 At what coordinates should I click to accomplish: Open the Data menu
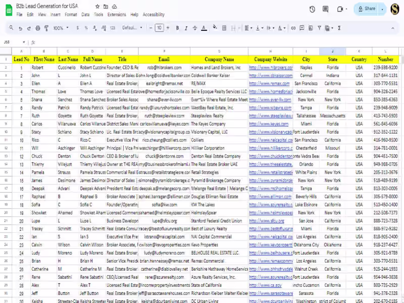pos(85,15)
